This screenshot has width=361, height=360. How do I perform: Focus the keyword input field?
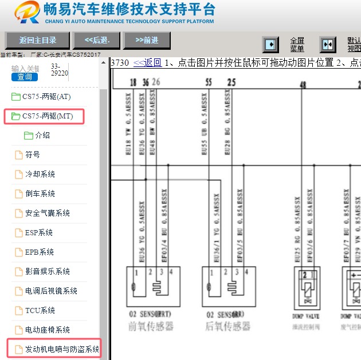(25, 69)
